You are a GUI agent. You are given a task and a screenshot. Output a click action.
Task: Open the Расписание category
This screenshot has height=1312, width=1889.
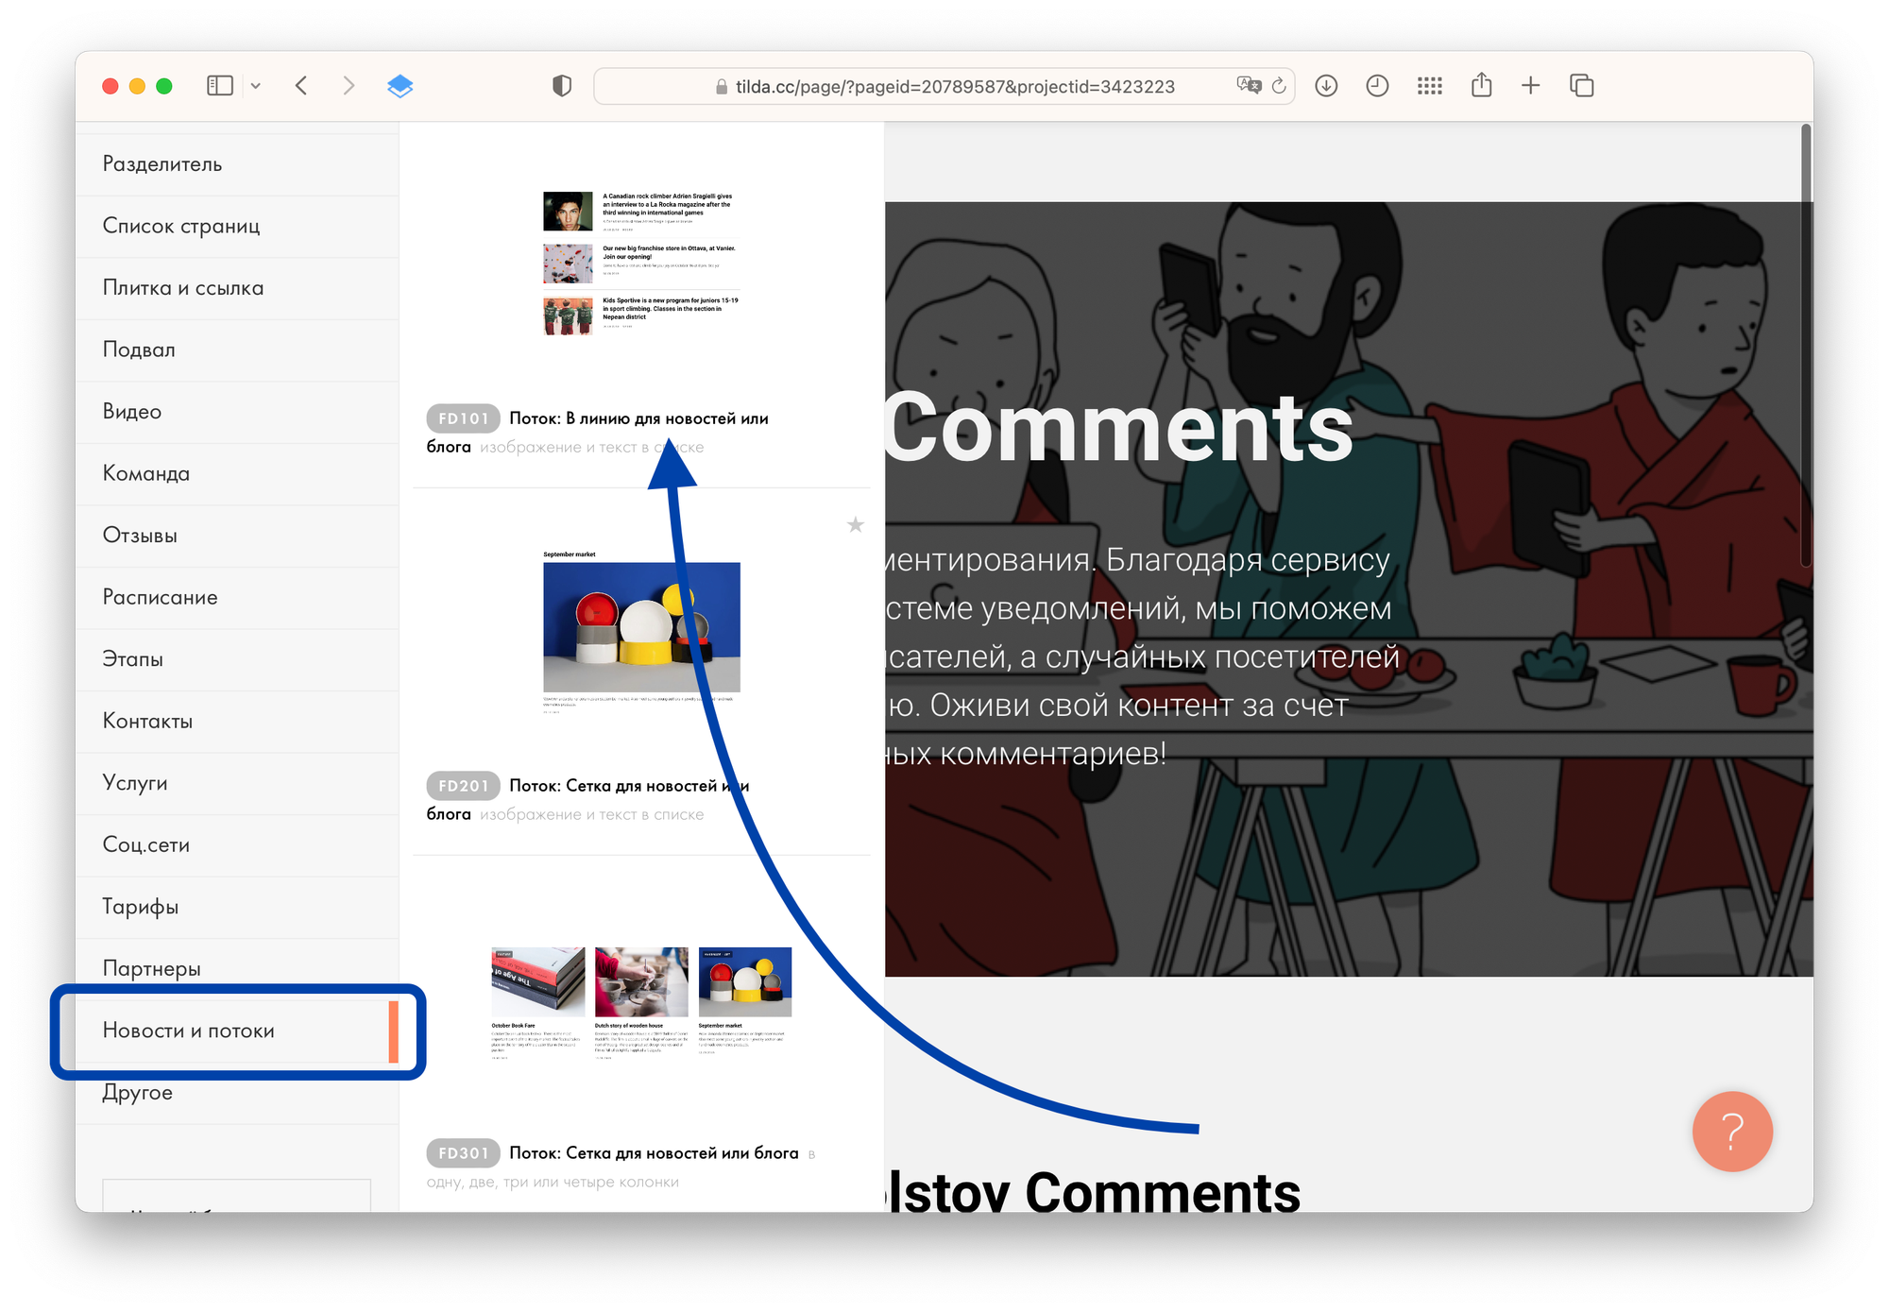[x=237, y=598]
